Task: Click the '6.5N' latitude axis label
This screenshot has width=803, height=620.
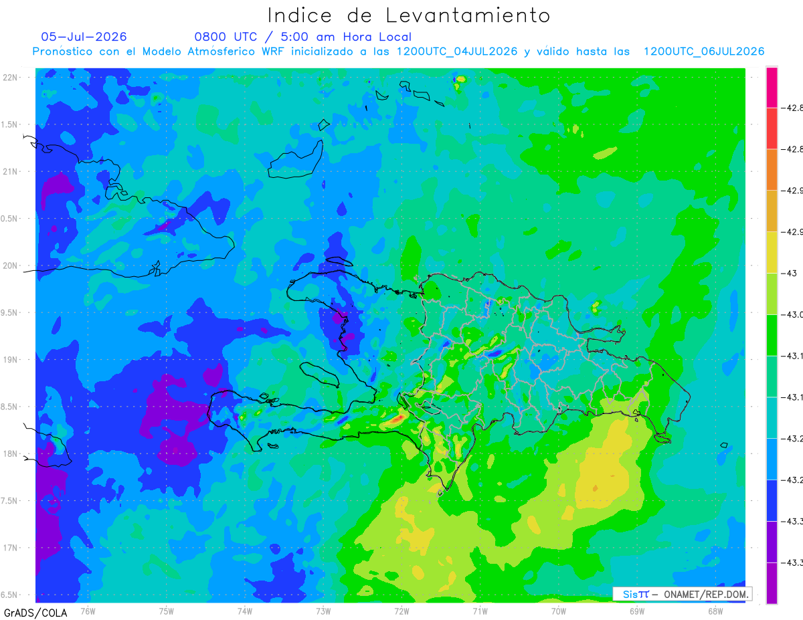Action: [x=9, y=595]
